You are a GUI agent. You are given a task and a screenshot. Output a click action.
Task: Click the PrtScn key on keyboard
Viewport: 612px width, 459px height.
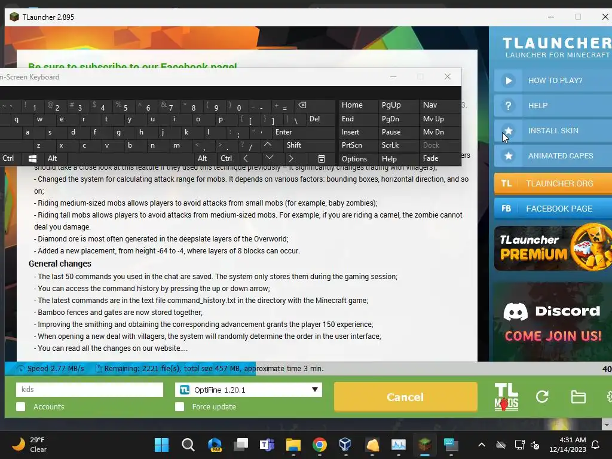(351, 145)
